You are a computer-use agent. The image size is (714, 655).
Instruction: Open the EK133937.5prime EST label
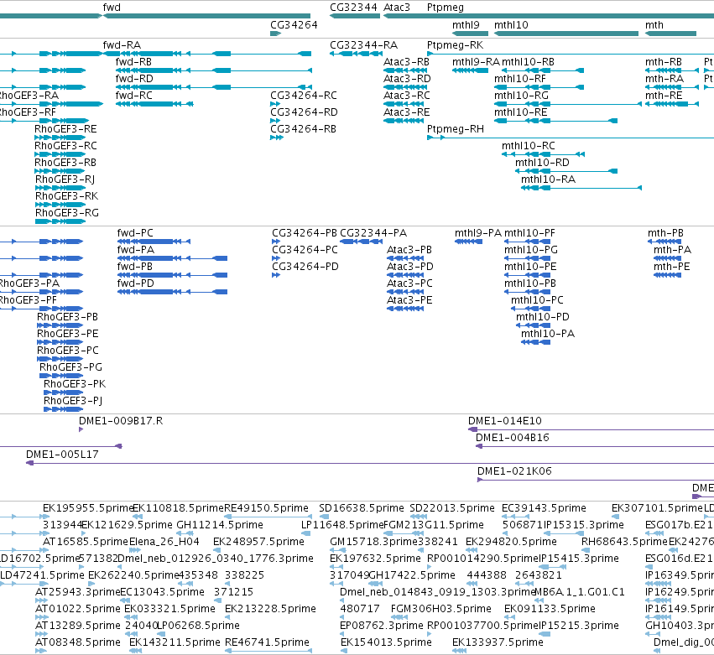498,643
